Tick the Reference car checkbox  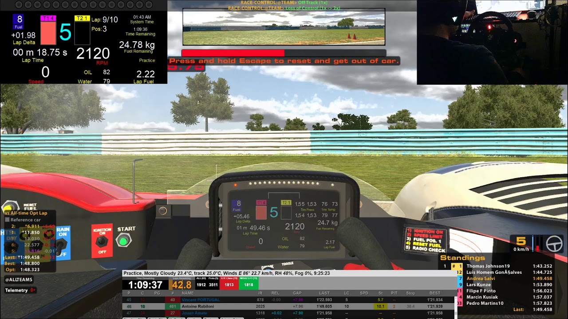[7, 220]
